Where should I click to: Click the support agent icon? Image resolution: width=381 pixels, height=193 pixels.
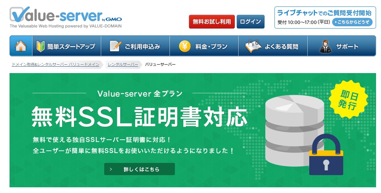tap(325, 46)
